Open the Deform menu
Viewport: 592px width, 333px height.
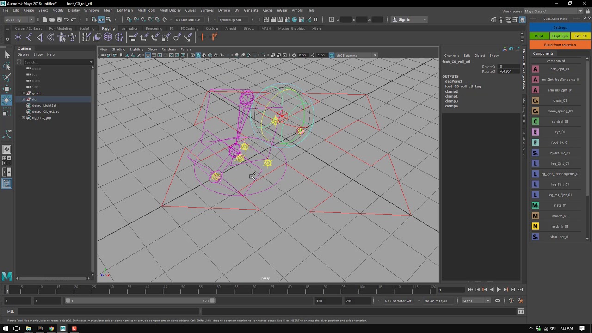[224, 10]
